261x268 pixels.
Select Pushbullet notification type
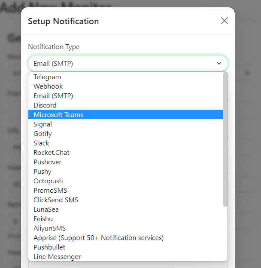pos(49,247)
